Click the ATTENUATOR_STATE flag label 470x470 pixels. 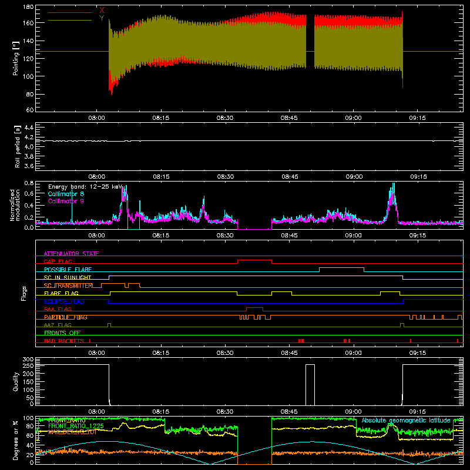(x=71, y=254)
